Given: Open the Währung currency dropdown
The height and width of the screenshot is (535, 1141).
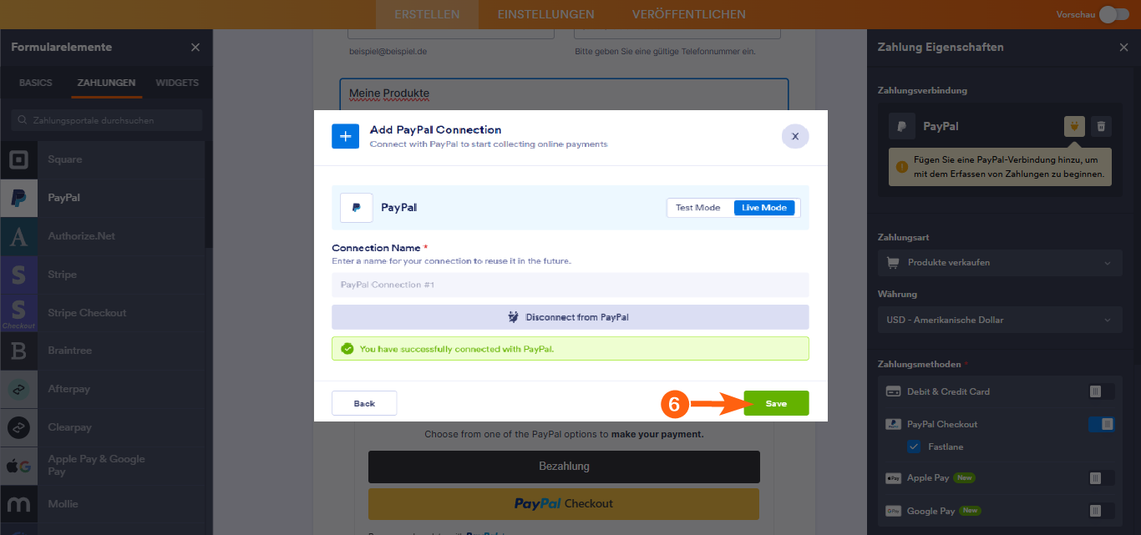Looking at the screenshot, I should point(999,319).
